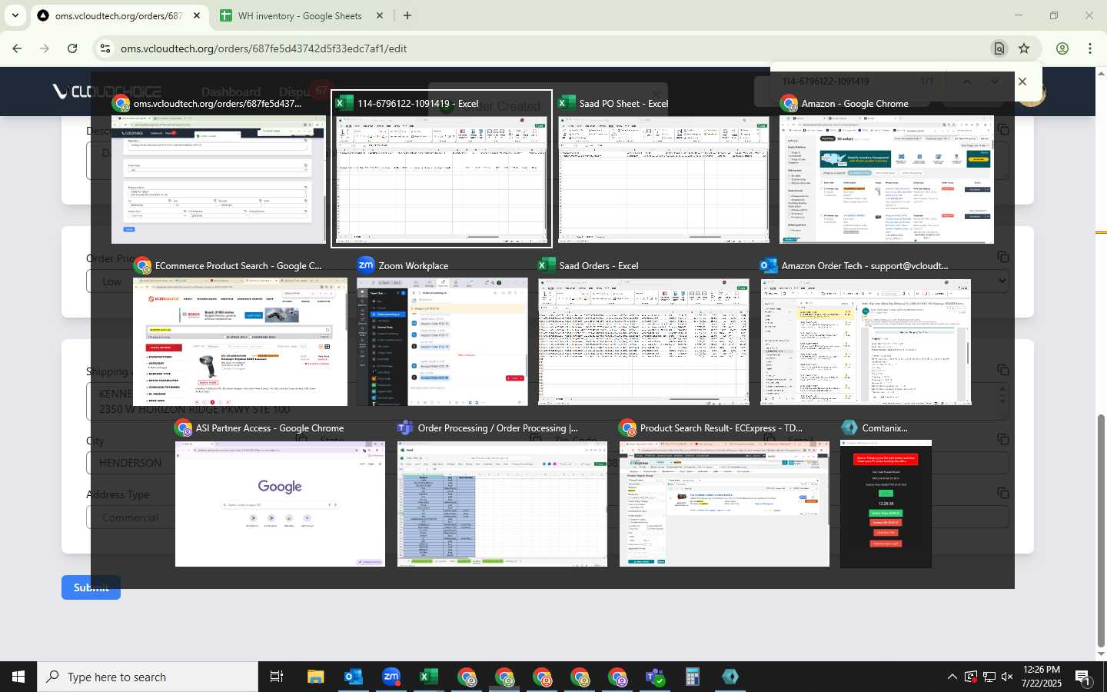This screenshot has width=1107, height=692.
Task: Open the Chrome three-dot menu
Action: pyautogui.click(x=1090, y=48)
